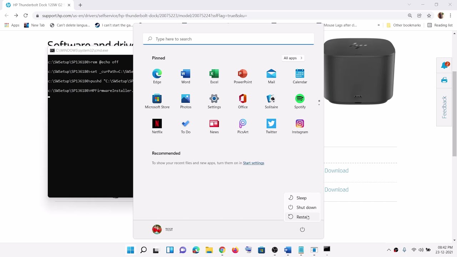Click the Start menu search box
Screen dimensions: 457x257
228,39
